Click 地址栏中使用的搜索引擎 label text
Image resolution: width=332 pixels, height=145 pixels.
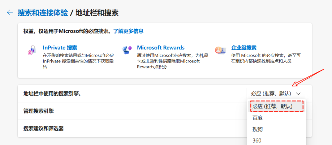(52, 93)
